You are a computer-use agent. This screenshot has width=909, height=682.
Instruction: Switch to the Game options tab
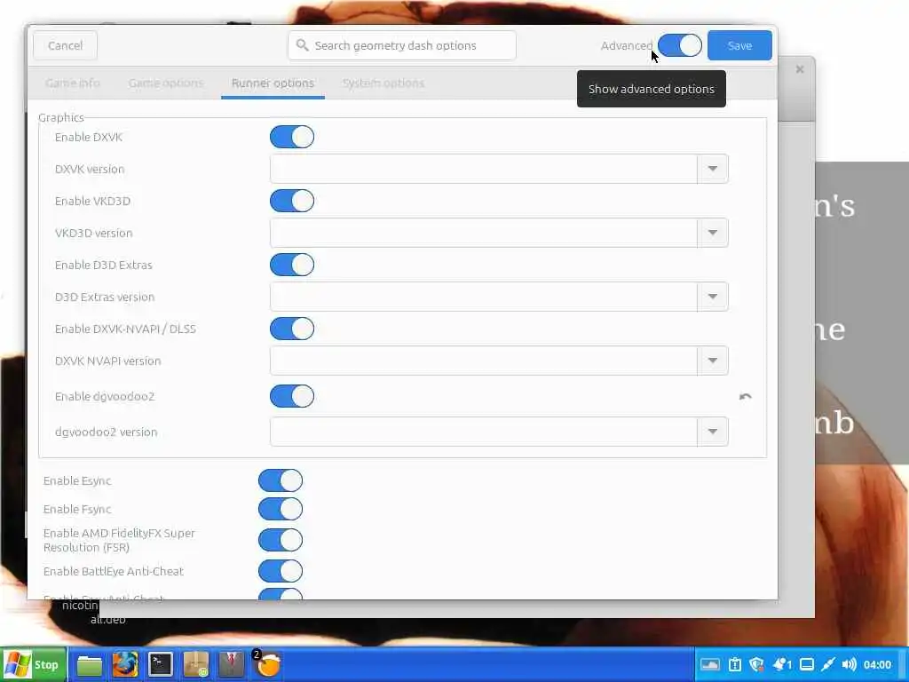point(166,83)
